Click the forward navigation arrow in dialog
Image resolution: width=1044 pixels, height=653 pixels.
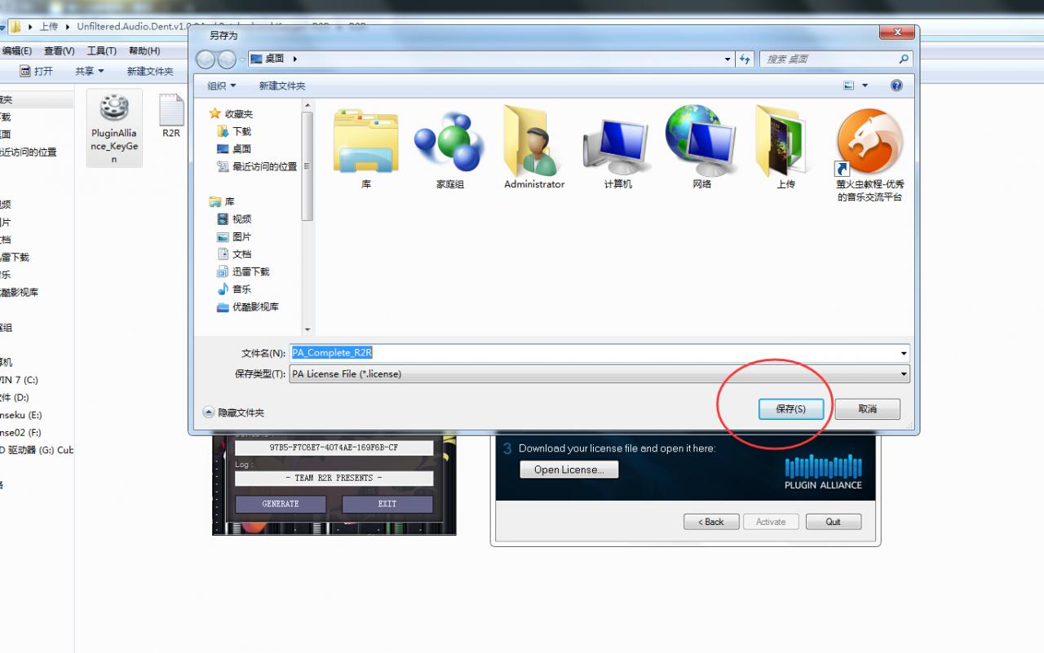[226, 59]
